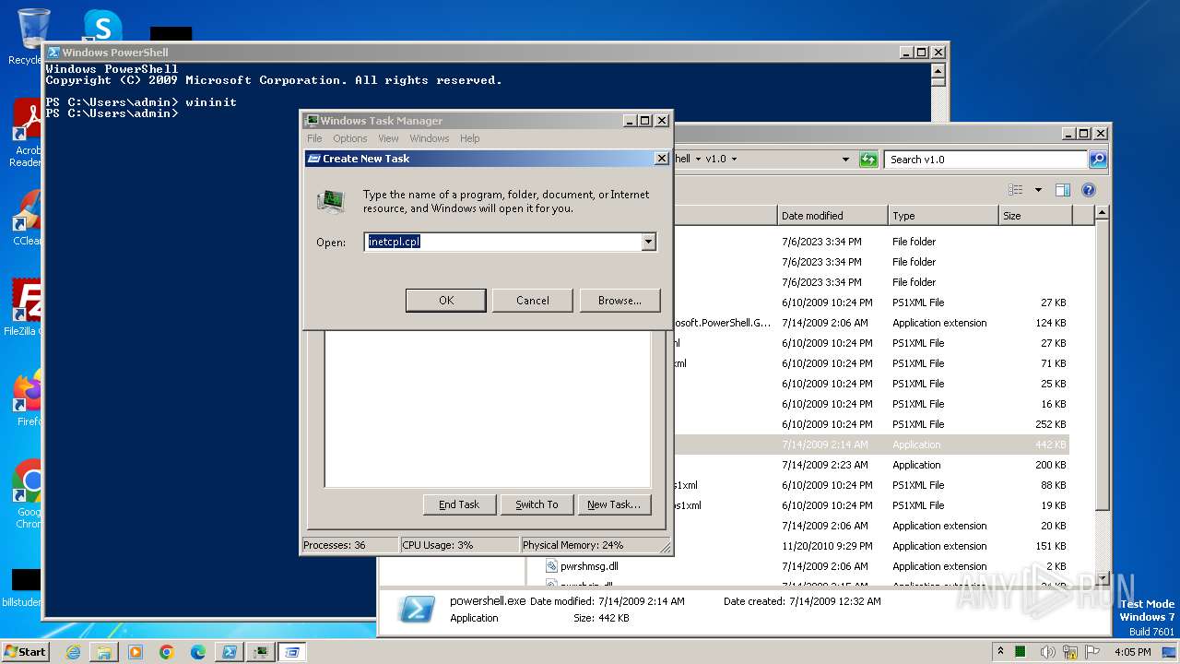The height and width of the screenshot is (664, 1180).
Task: Open the Windows menu in Task Manager
Action: [x=430, y=138]
